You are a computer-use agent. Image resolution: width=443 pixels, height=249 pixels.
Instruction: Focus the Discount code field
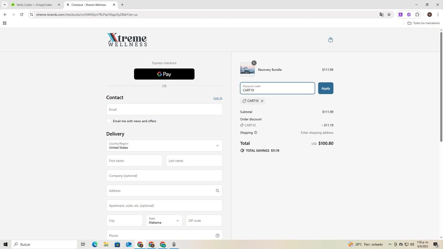point(278,88)
